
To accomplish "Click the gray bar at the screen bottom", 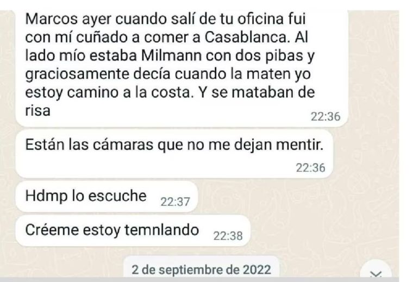I will coord(199,280).
